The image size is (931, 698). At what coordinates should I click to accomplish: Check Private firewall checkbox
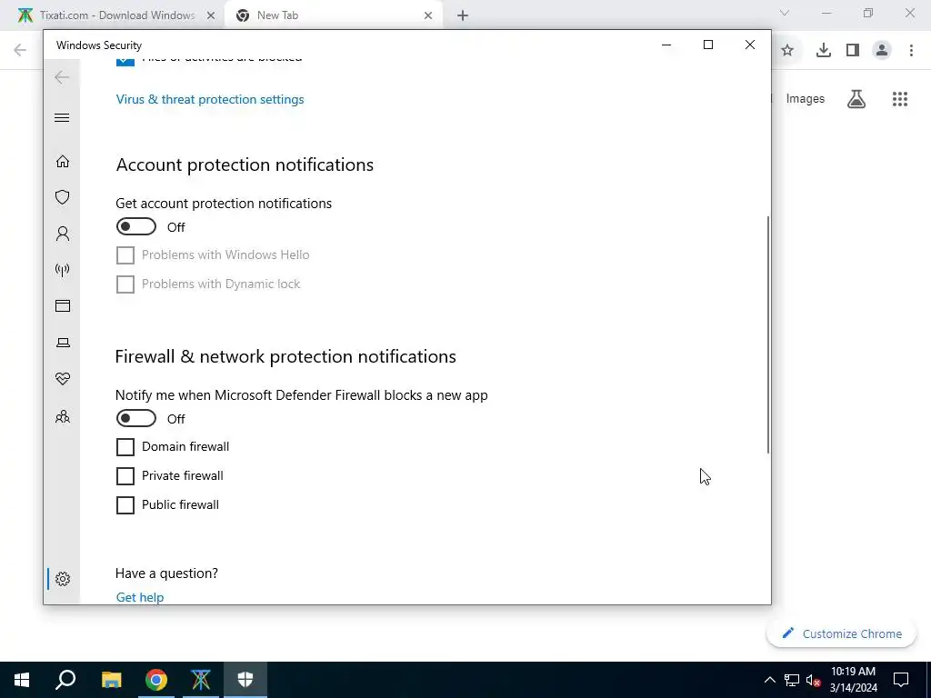tap(125, 476)
